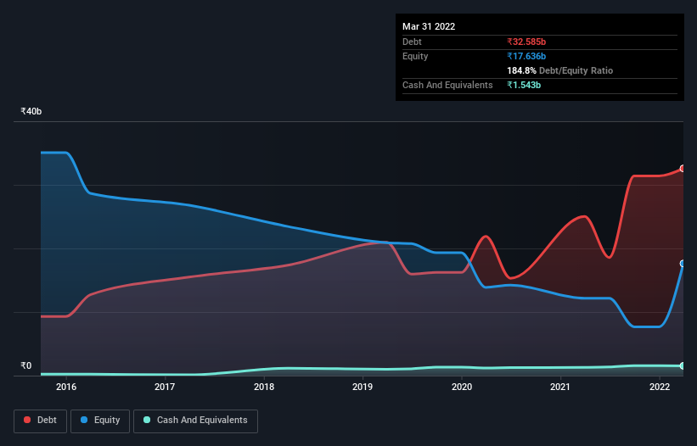Click Cash And Equivalents label in tooltip

coord(447,85)
